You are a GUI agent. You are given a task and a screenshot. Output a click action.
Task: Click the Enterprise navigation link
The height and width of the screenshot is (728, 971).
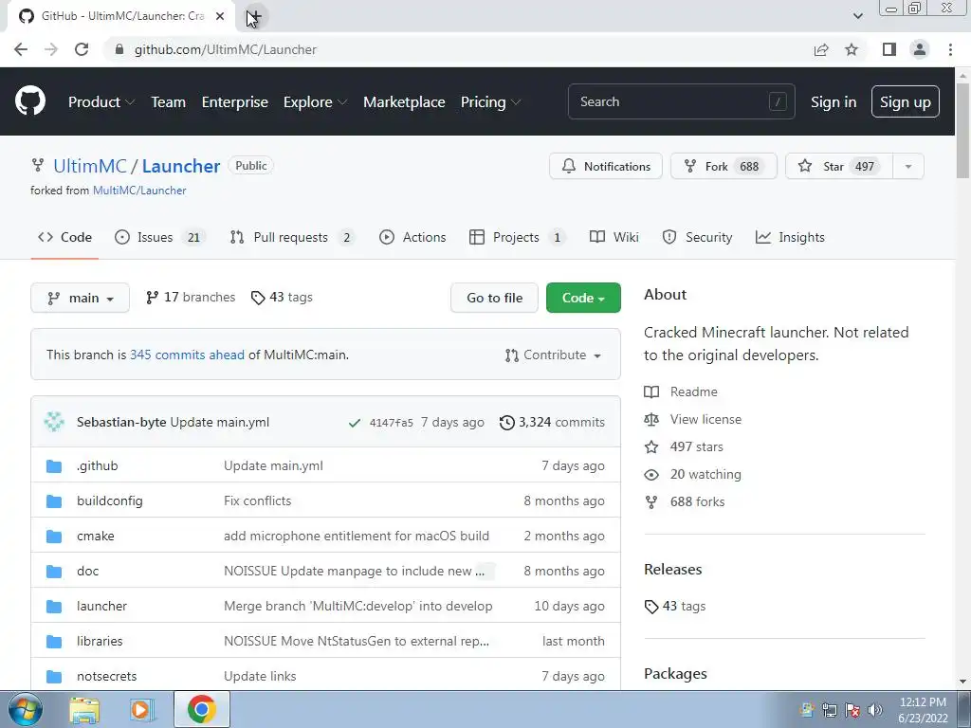point(235,102)
